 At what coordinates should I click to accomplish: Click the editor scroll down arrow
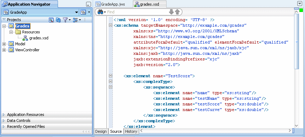click(296, 126)
